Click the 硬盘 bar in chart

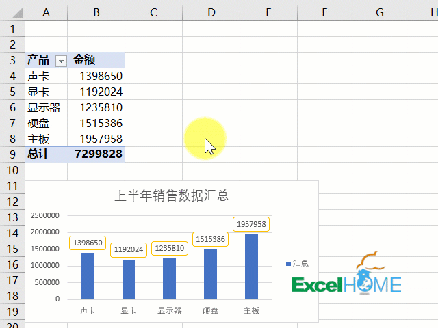(x=210, y=274)
